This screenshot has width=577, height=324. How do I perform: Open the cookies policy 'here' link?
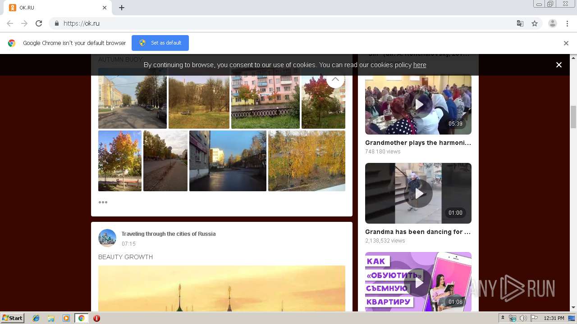click(x=420, y=65)
